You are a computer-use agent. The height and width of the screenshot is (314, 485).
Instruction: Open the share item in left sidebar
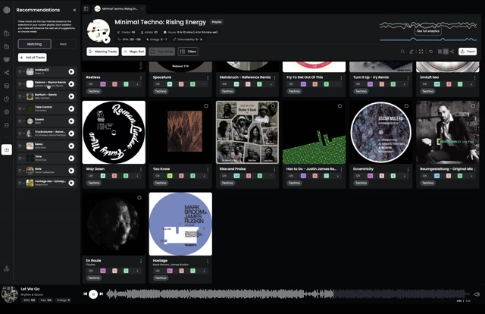tap(7, 73)
